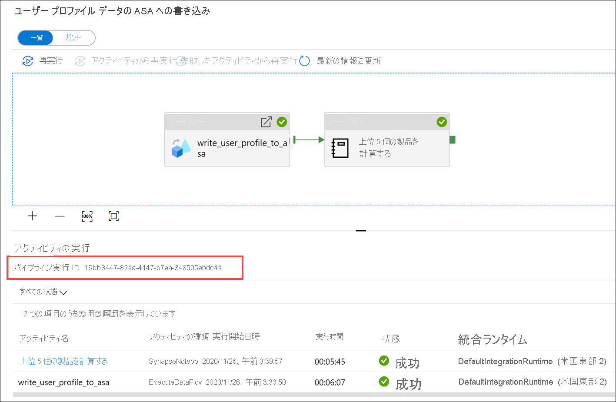The height and width of the screenshot is (402, 616).
Task: Select the write_user_profile_to_asa pipeline node
Action: pyautogui.click(x=227, y=140)
